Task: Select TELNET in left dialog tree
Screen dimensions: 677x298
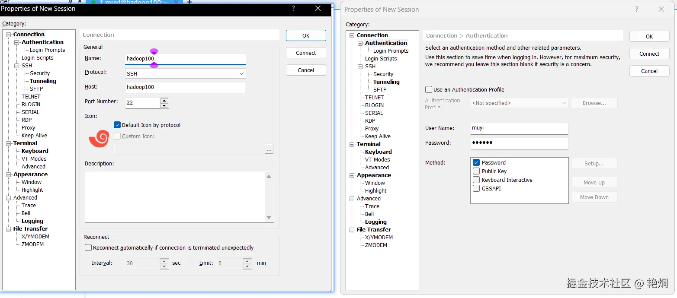Action: (x=31, y=97)
